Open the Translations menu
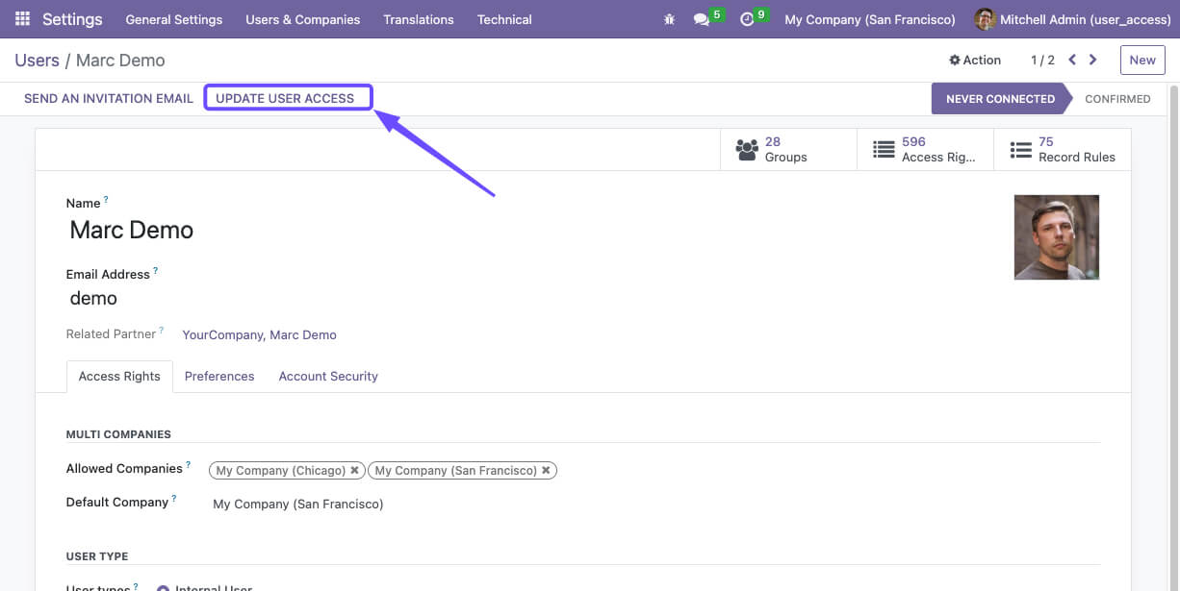This screenshot has width=1180, height=591. [419, 19]
